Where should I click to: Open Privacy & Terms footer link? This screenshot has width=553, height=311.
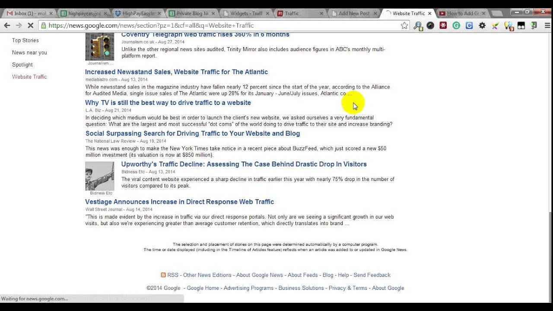(348, 288)
